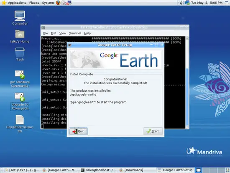This screenshot has height=173, width=230.
Task: Launch Firefox from the top panel
Action: 58,3
